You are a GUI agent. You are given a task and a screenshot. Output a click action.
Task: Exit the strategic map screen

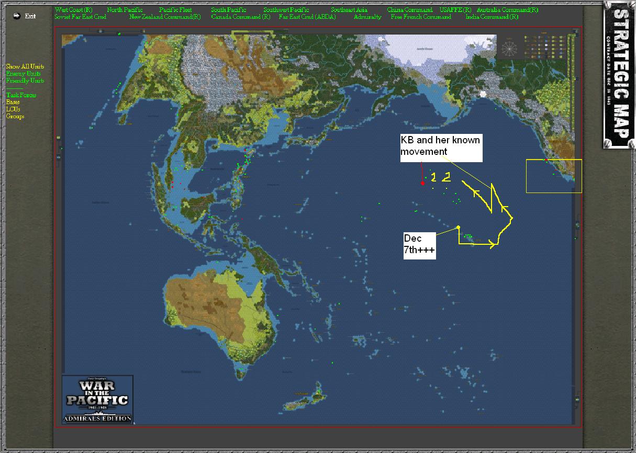tap(30, 16)
